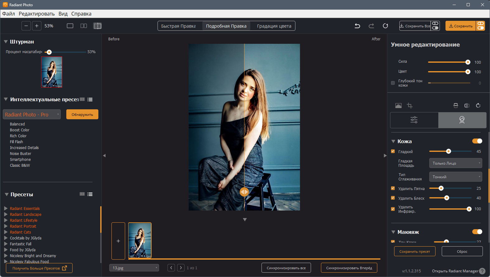490x277 pixels.
Task: Switch to single image view
Action: 70,26
